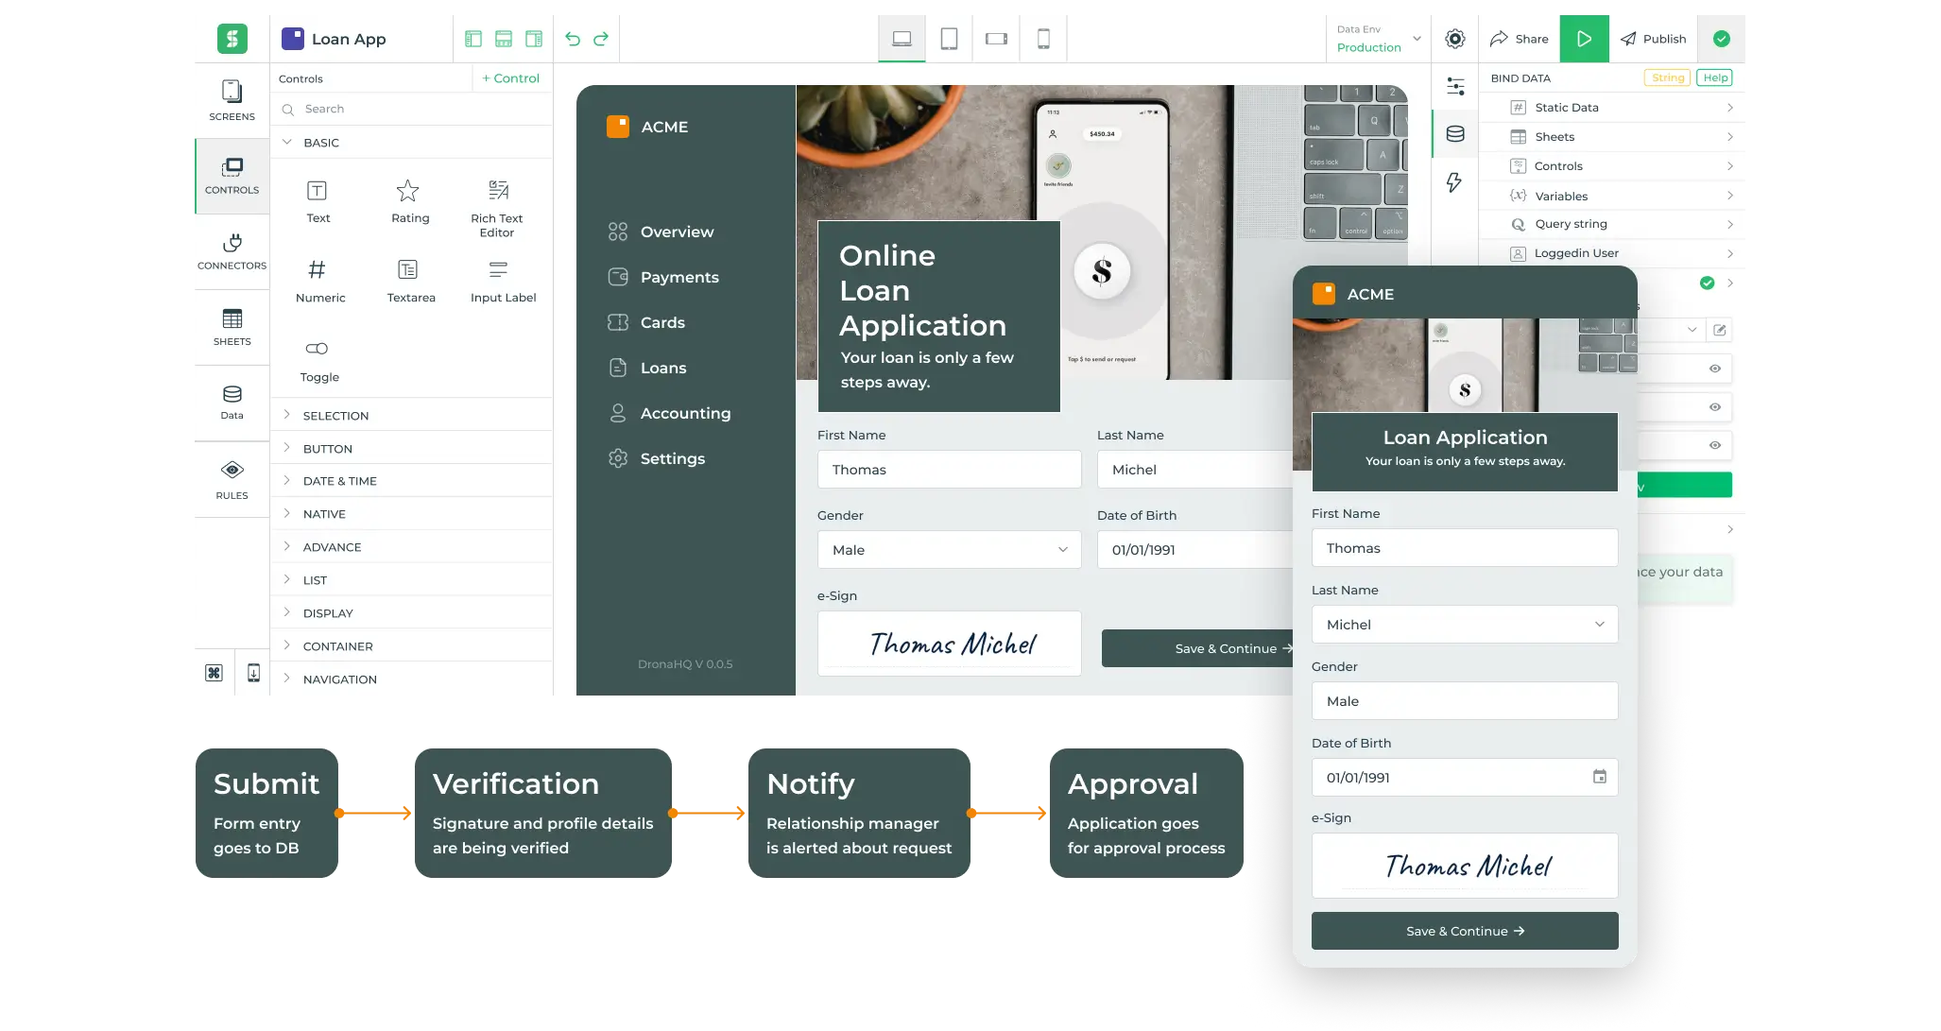Click the Publish button
Image resolution: width=1941 pixels, height=1031 pixels.
click(x=1653, y=39)
